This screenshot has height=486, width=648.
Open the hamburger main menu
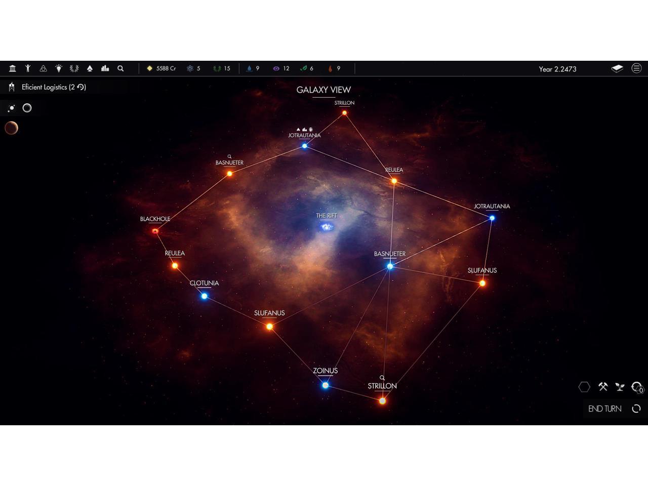[x=637, y=68]
